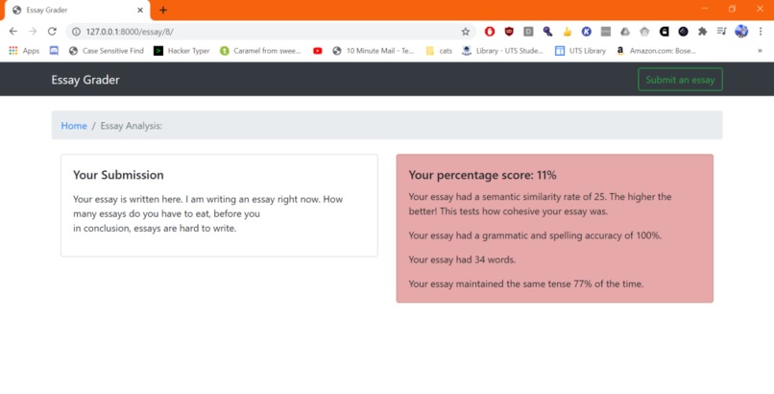Open the UTS Library bookmark
The image size is (774, 394).
[x=580, y=51]
